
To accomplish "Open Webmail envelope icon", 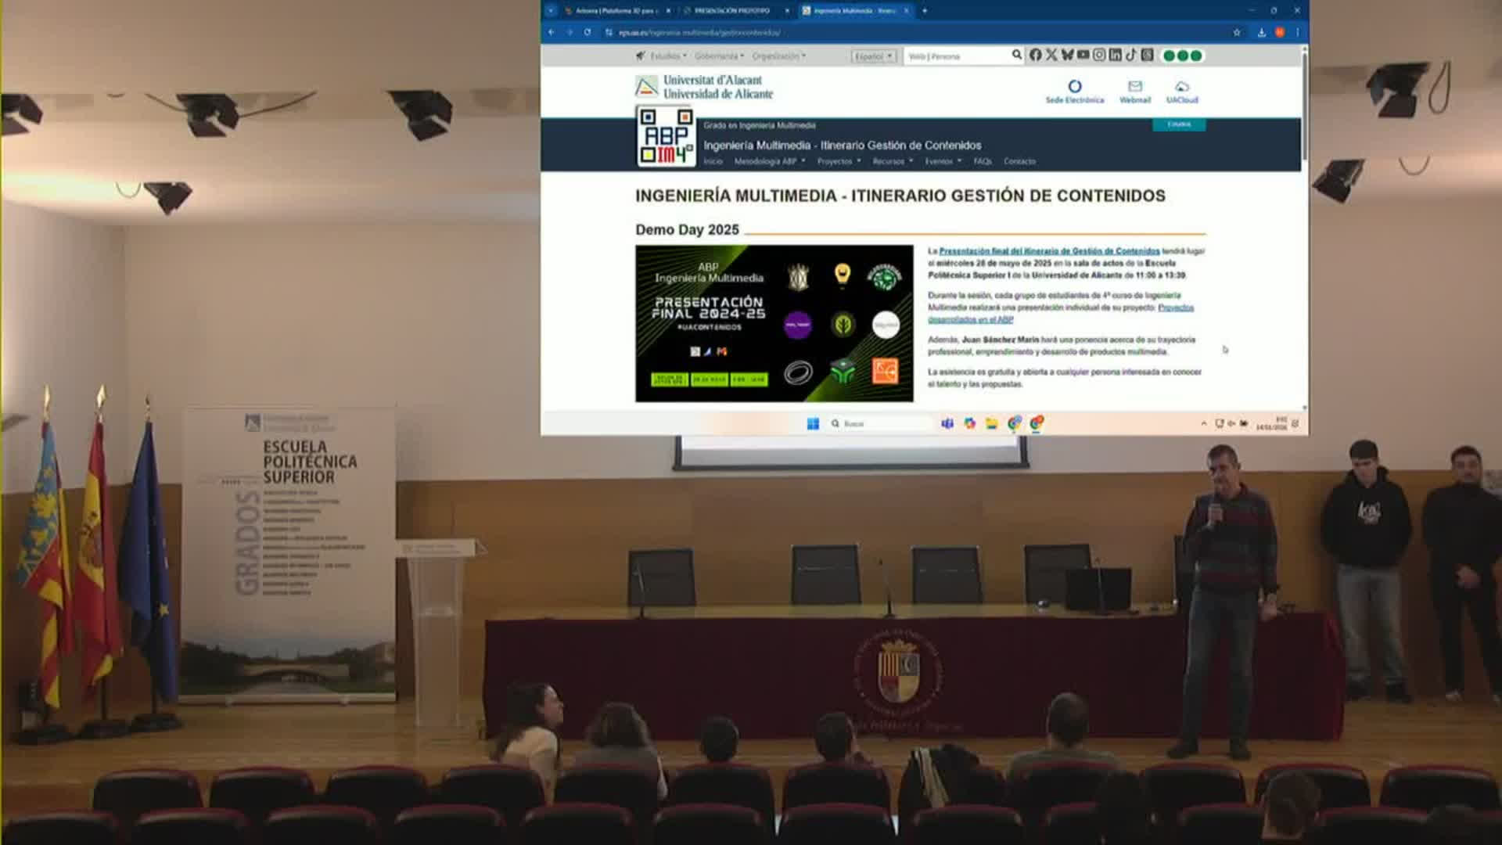I will [1134, 87].
